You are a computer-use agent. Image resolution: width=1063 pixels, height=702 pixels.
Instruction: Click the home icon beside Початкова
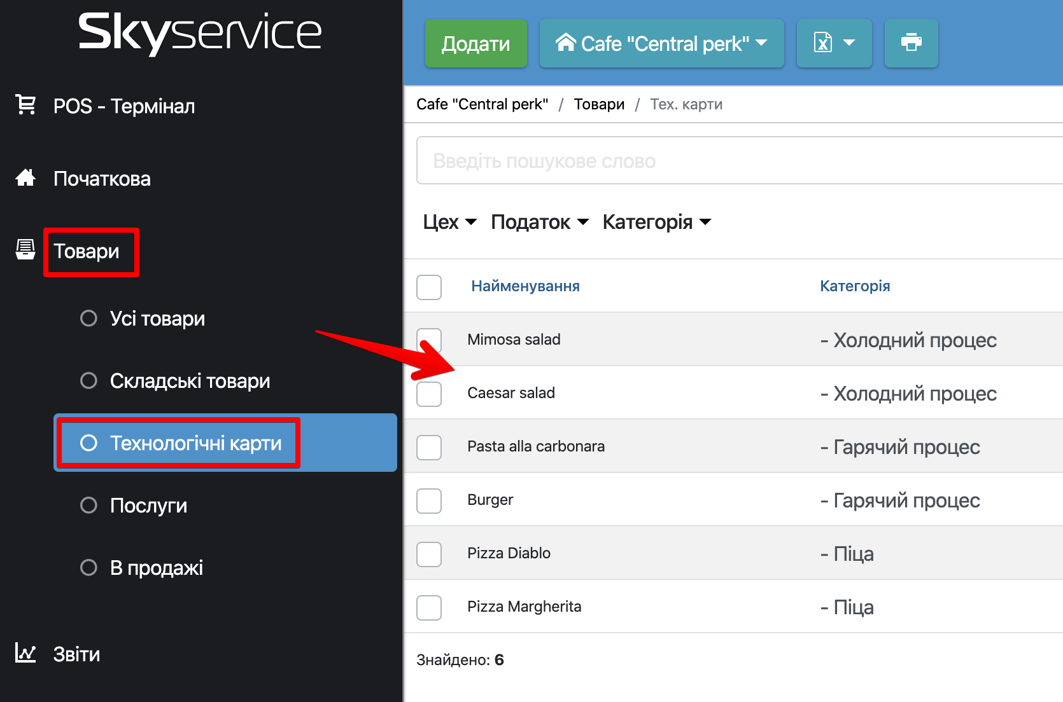click(x=25, y=177)
